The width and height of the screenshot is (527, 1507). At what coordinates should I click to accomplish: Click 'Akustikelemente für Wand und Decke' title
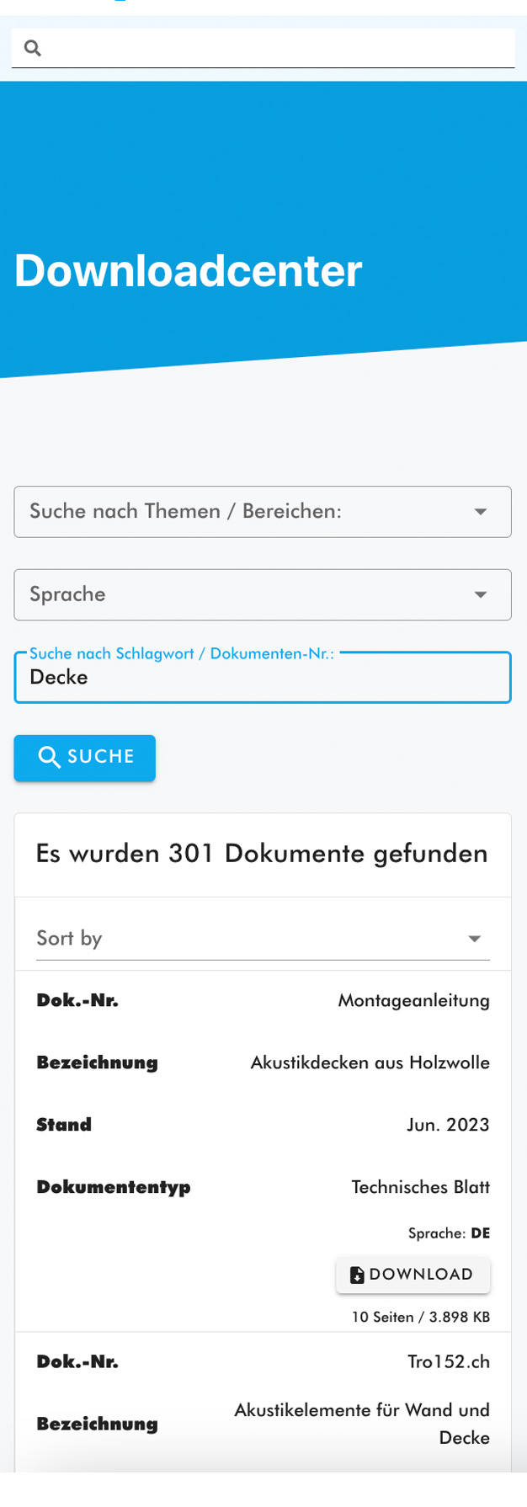(362, 1423)
